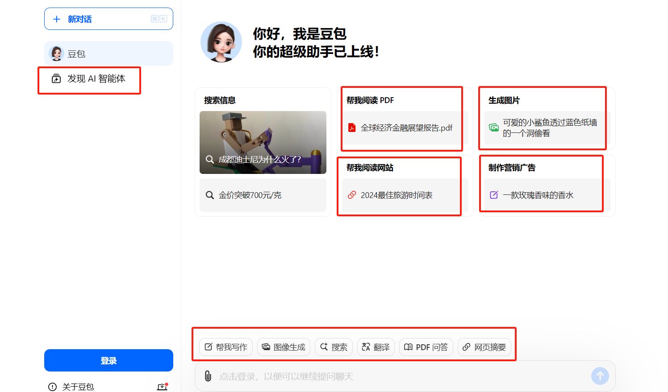The width and height of the screenshot is (668, 392).
Task: Click the blue 登录 button
Action: [x=109, y=360]
